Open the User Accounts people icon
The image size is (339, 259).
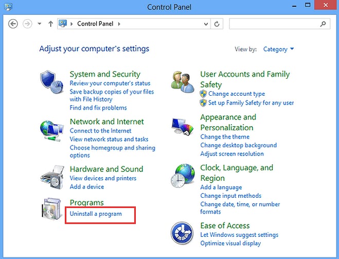pyautogui.click(x=183, y=82)
